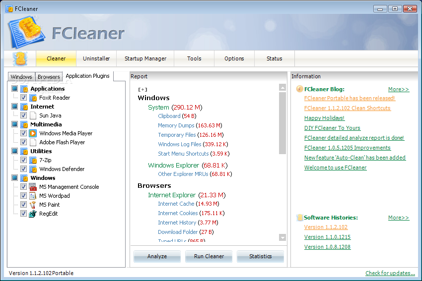This screenshot has width=422, height=281.
Task: Open the Cleaner tab
Action: [56, 58]
